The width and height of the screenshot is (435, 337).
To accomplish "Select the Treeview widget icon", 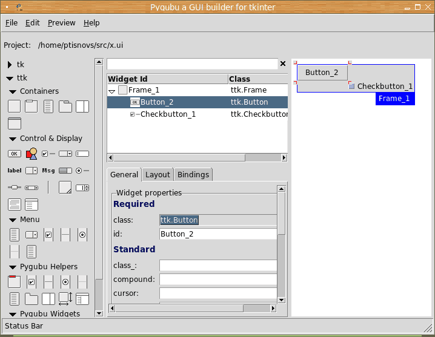I will pyautogui.click(x=32, y=205).
